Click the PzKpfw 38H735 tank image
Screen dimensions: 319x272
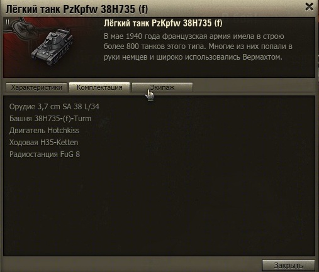(x=52, y=46)
